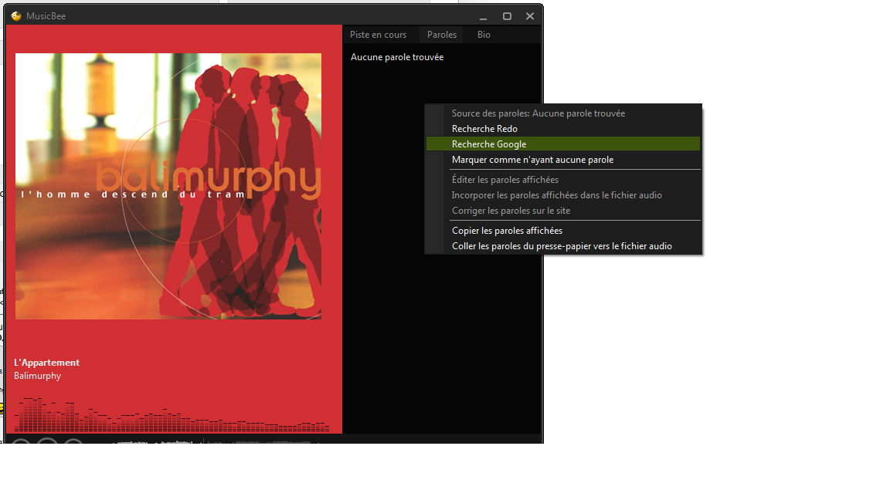This screenshot has width=890, height=500.
Task: Pick Marquer comme n'ayant aucune parole
Action: [563, 160]
